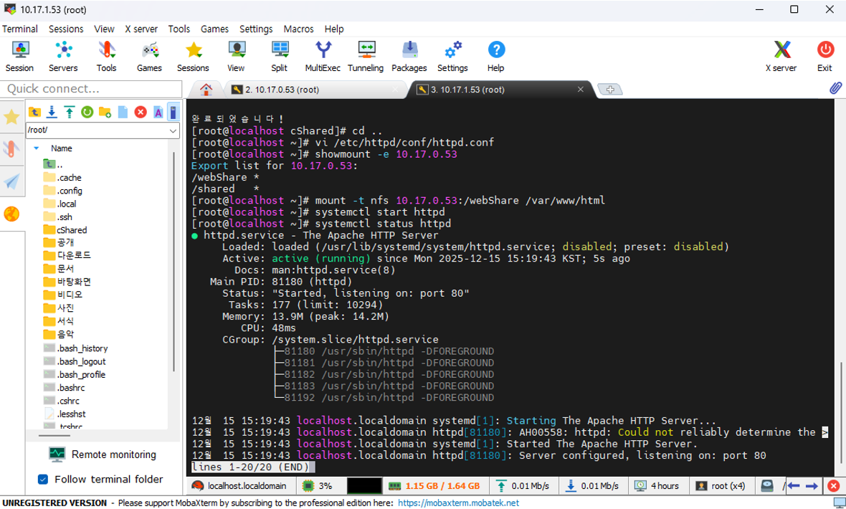Image resolution: width=846 pixels, height=509 pixels.
Task: Click the Remote monitoring button
Action: pyautogui.click(x=103, y=455)
